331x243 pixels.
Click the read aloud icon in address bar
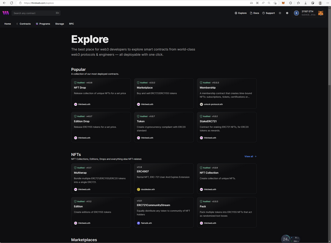pos(263,3)
